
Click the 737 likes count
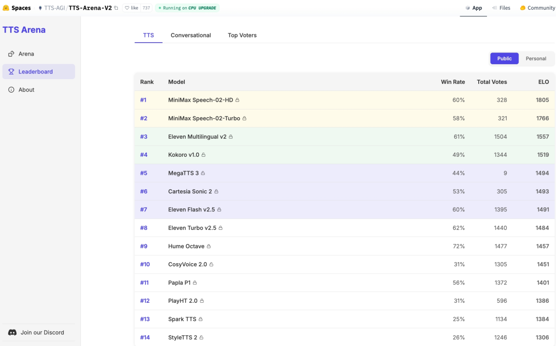point(146,8)
